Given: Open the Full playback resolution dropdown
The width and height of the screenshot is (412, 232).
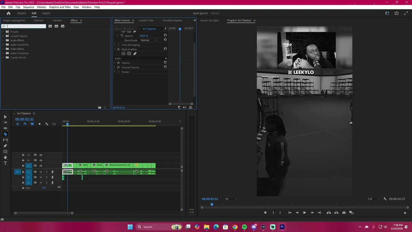Looking at the screenshot, I should tap(374, 199).
